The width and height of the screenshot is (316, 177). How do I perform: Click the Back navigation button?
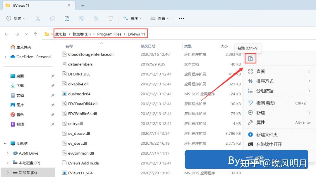(6, 34)
